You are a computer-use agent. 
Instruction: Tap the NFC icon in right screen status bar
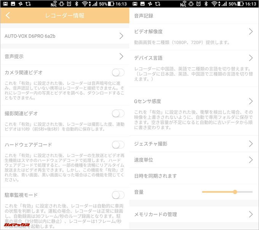(x=183, y=4)
